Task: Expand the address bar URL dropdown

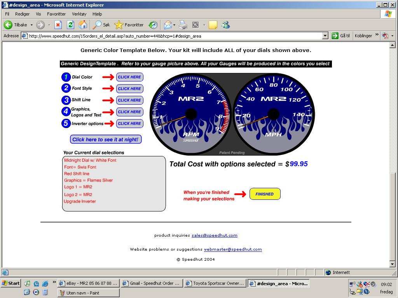Action: [x=325, y=36]
